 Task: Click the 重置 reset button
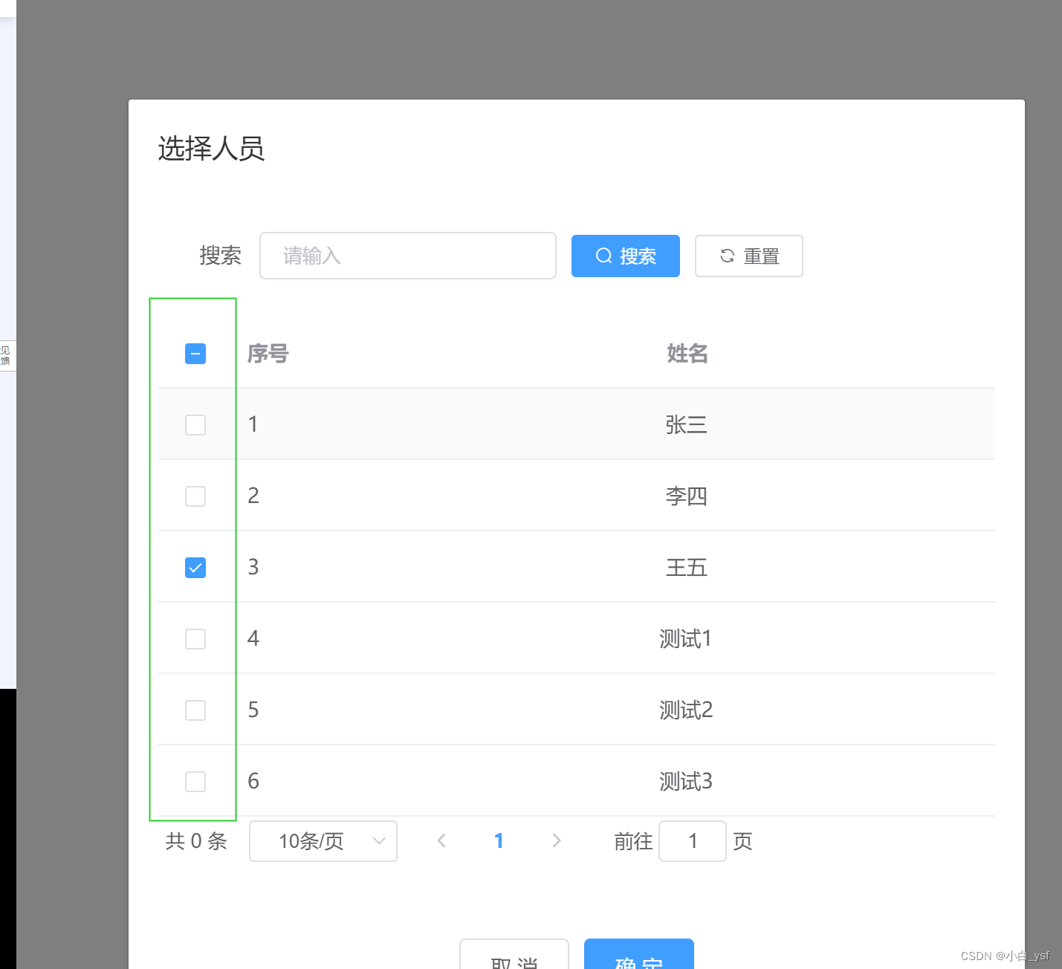pyautogui.click(x=749, y=256)
